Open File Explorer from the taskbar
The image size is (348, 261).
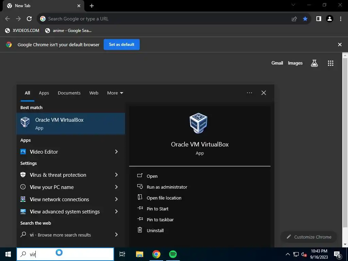[x=140, y=254]
